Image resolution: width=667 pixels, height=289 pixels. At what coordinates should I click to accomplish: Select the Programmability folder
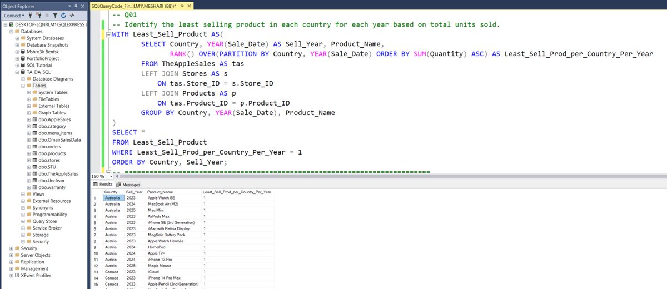click(49, 215)
